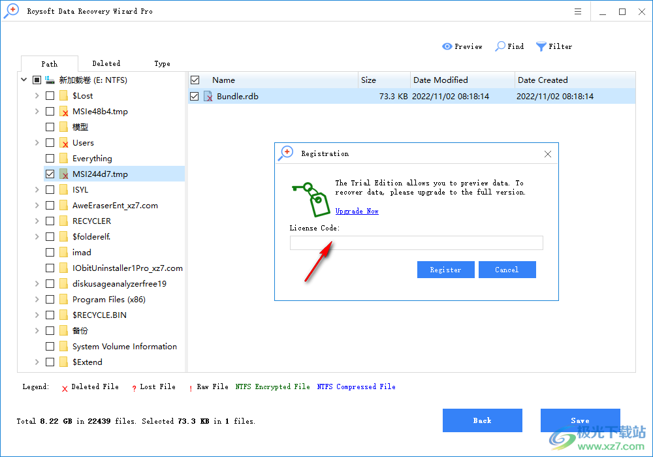The image size is (653, 457).
Task: Uncheck the MSI244d7.tmp folder checkbox
Action: (50, 174)
